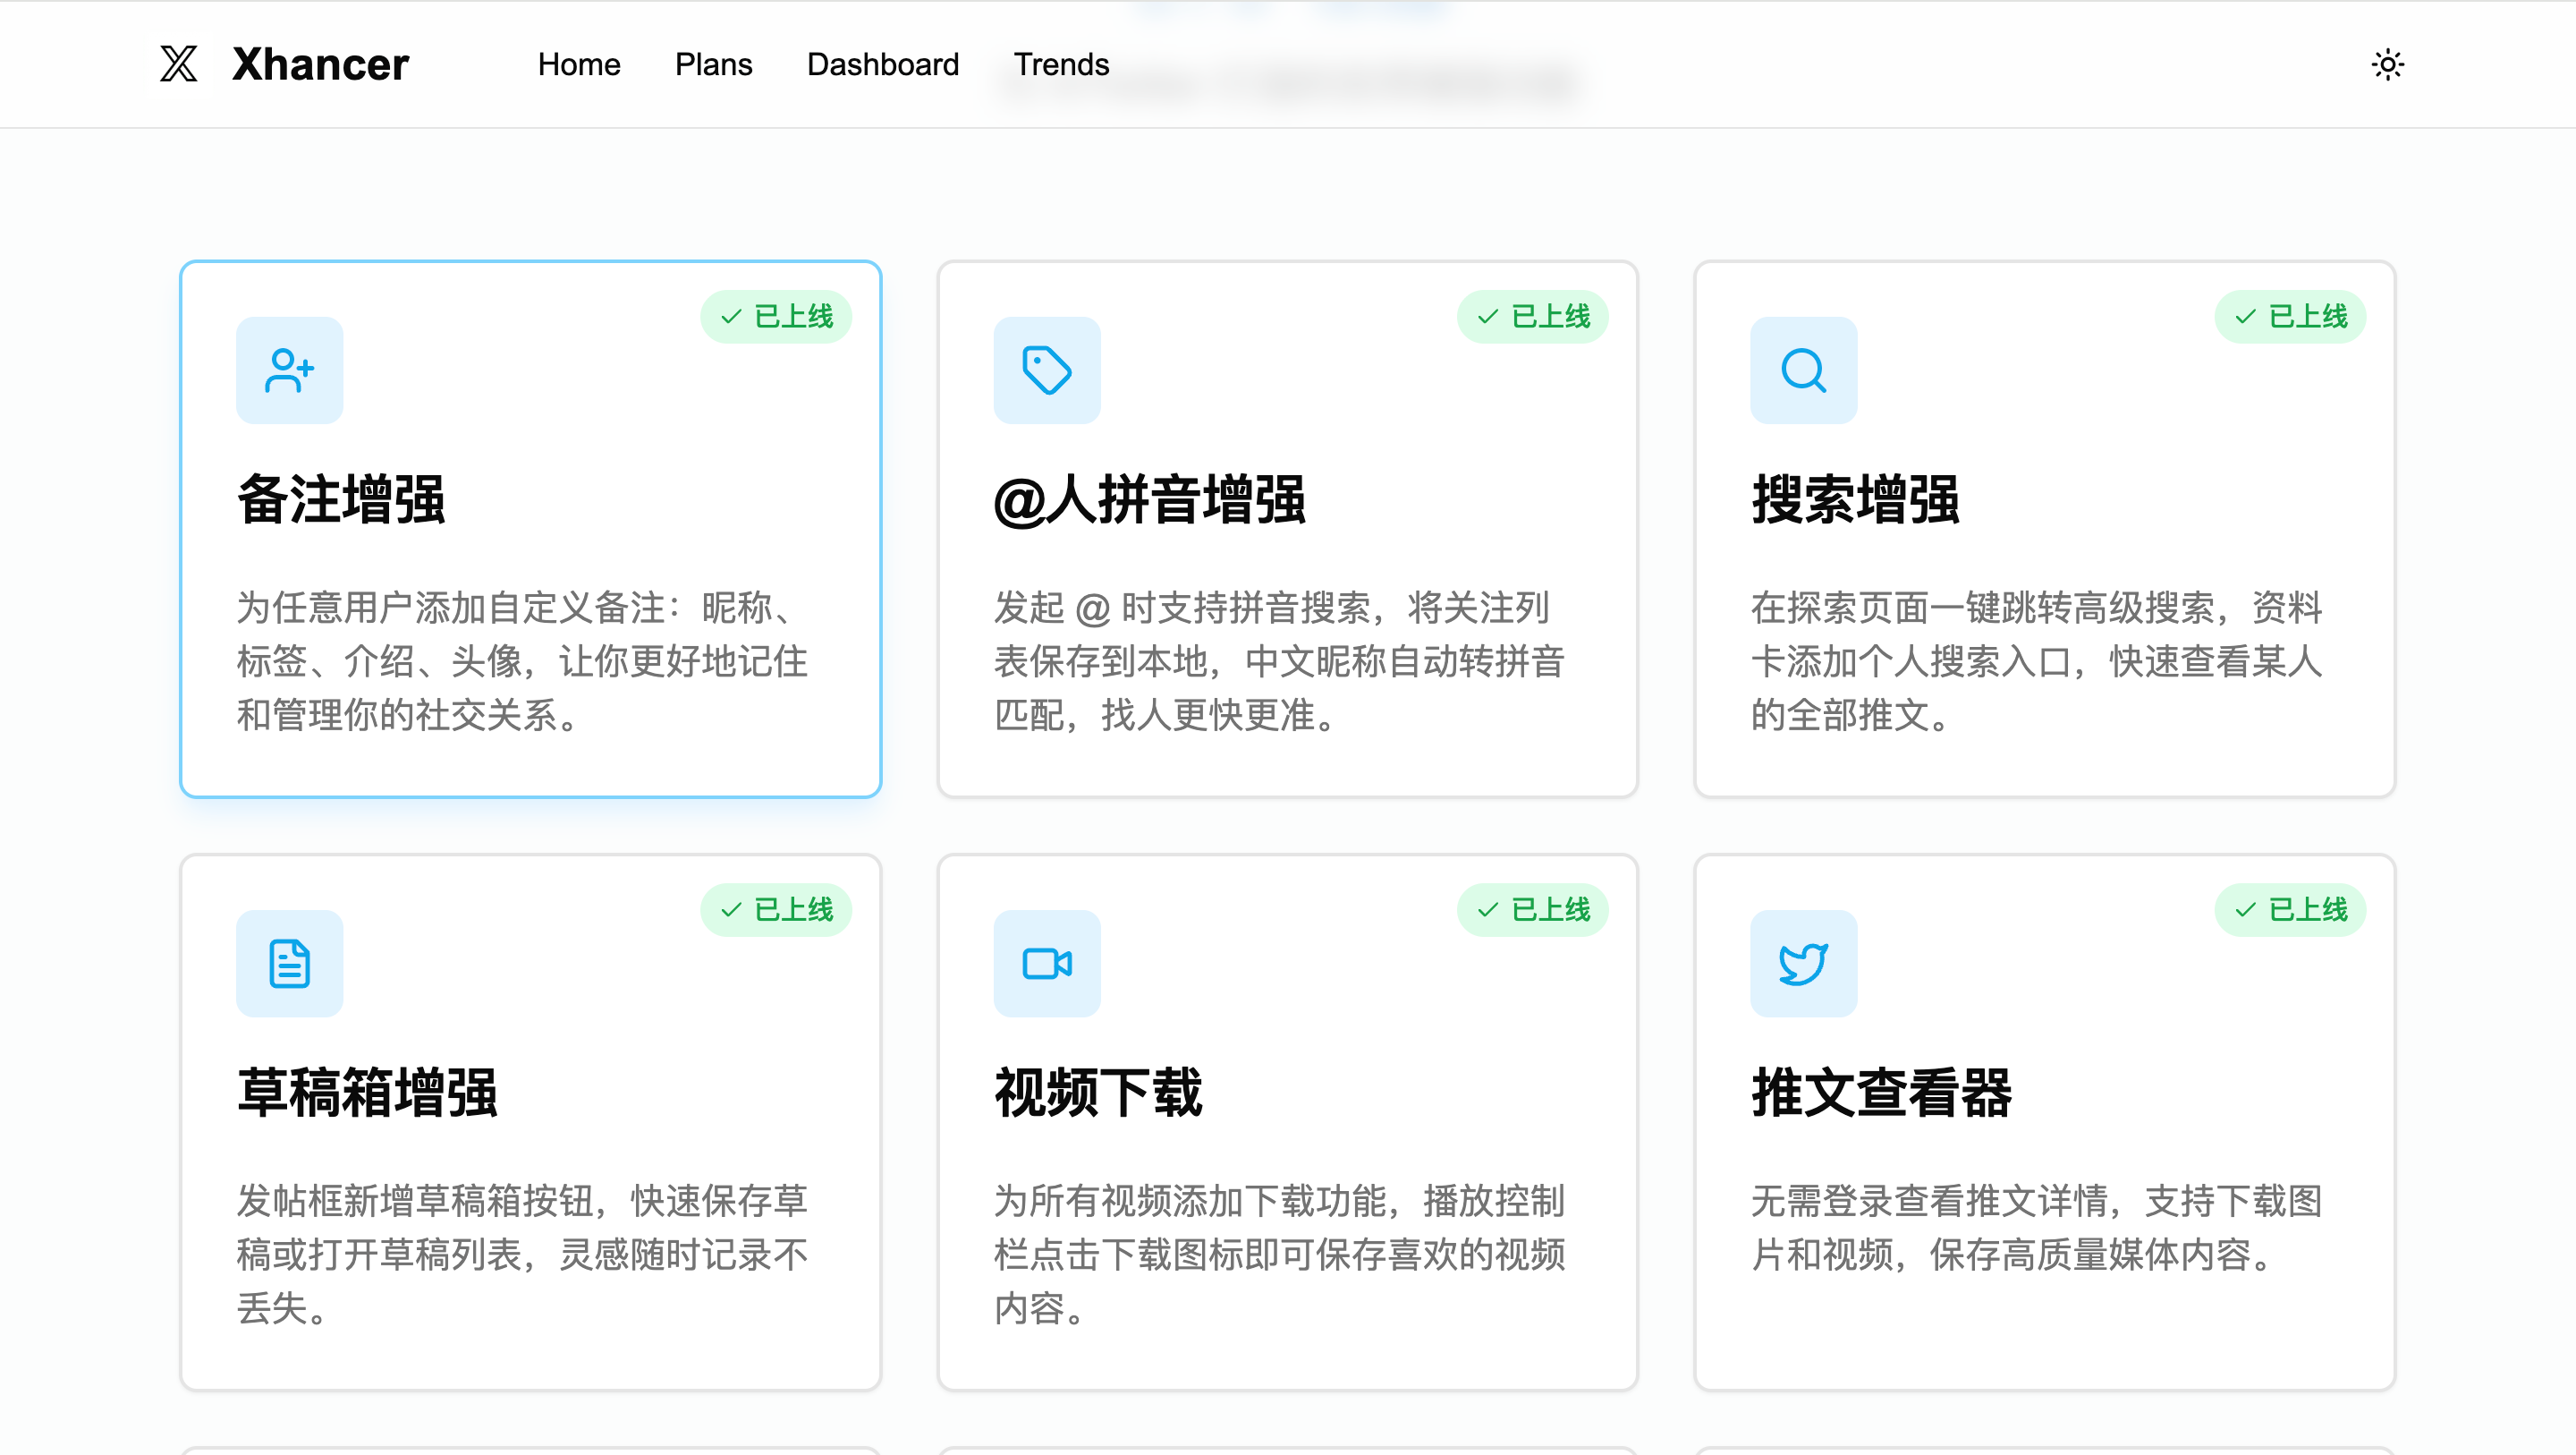This screenshot has width=2576, height=1455.
Task: Go to the Plans page
Action: click(x=713, y=65)
